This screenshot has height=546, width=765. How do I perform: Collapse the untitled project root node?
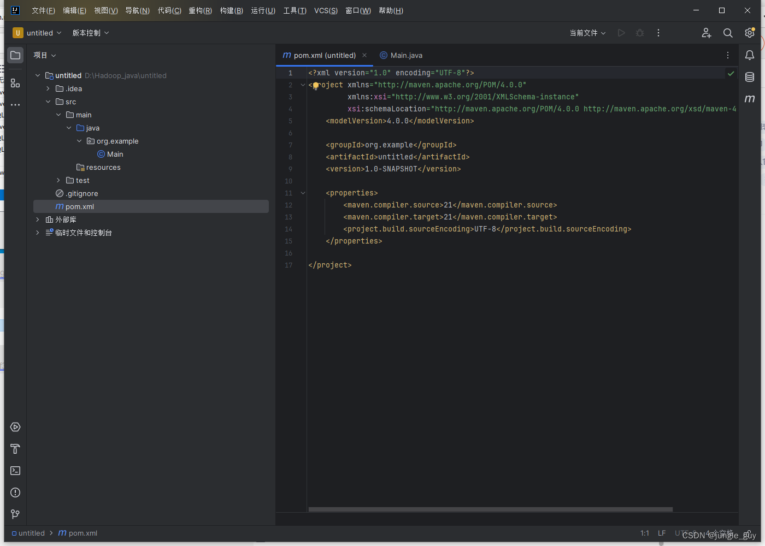tap(38, 75)
